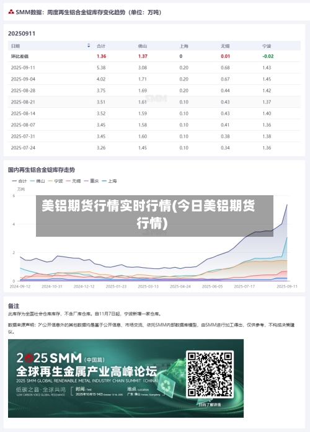Select the 3.08 佛山 value

[x=143, y=68]
